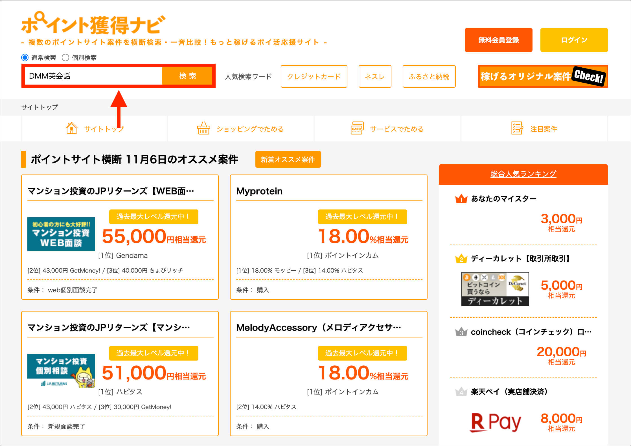Viewport: 631px width, 446px height.
Task: Click the ネスレ popular keyword
Action: coord(375,76)
